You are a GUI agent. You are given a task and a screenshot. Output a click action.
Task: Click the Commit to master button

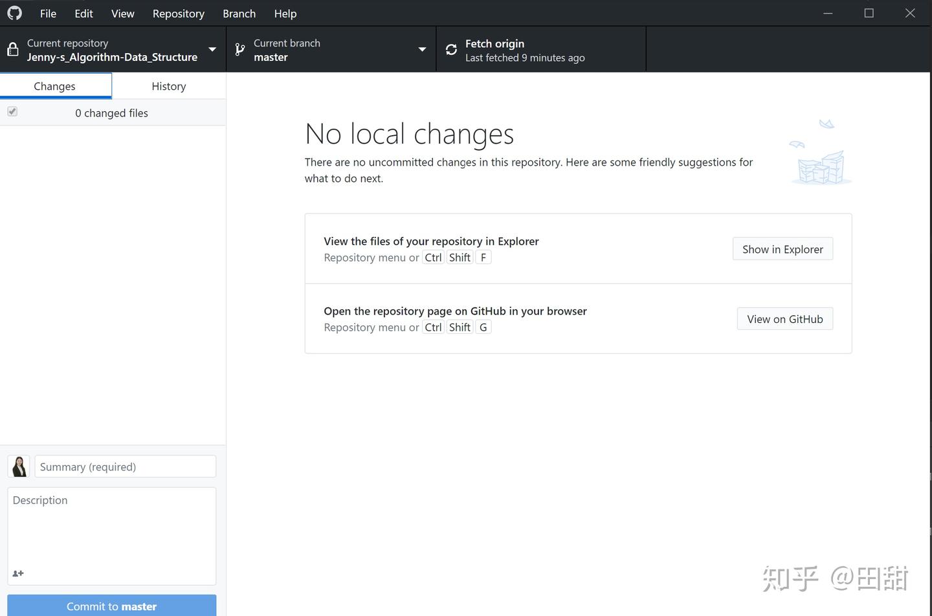click(x=111, y=606)
